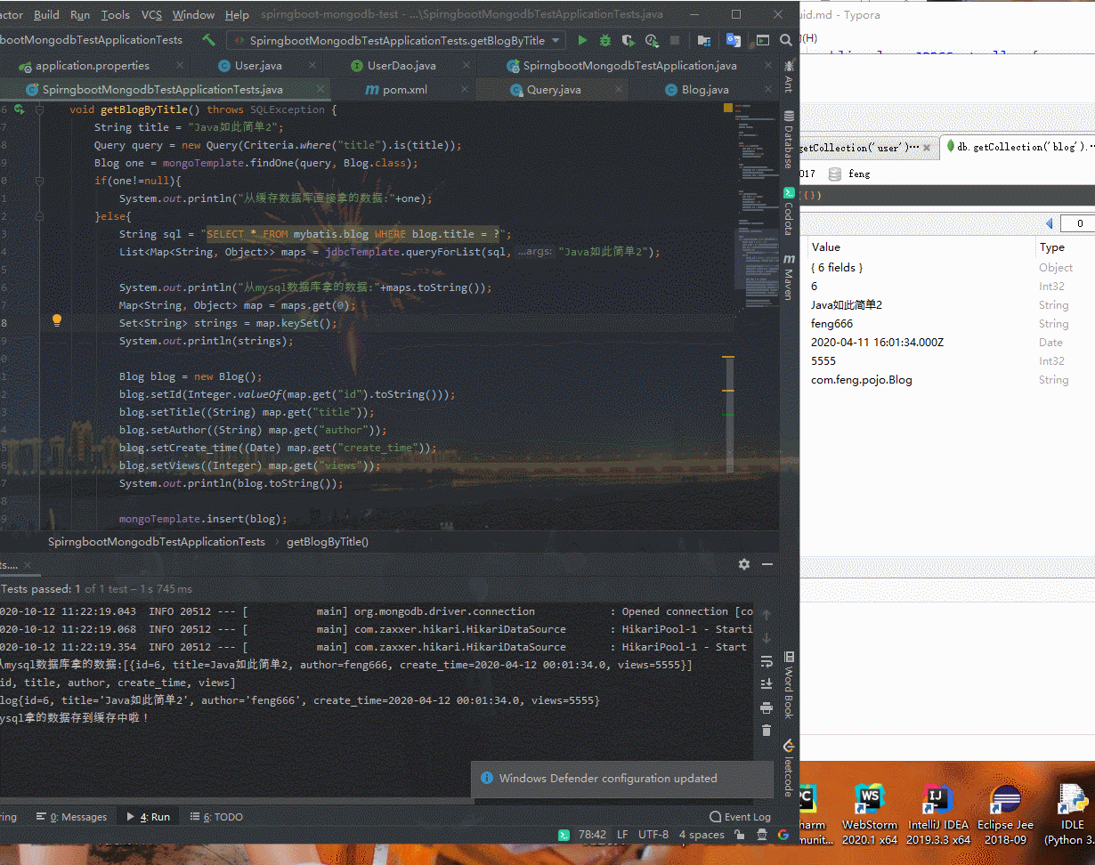Viewport: 1095px width, 865px height.
Task: Click the UTF-8 encoding indicator
Action: click(x=653, y=834)
